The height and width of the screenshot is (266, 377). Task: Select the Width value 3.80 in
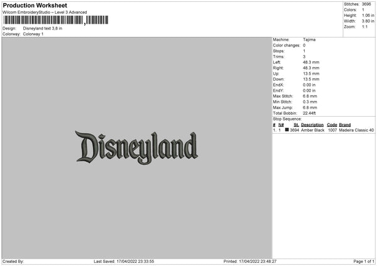tap(368, 21)
